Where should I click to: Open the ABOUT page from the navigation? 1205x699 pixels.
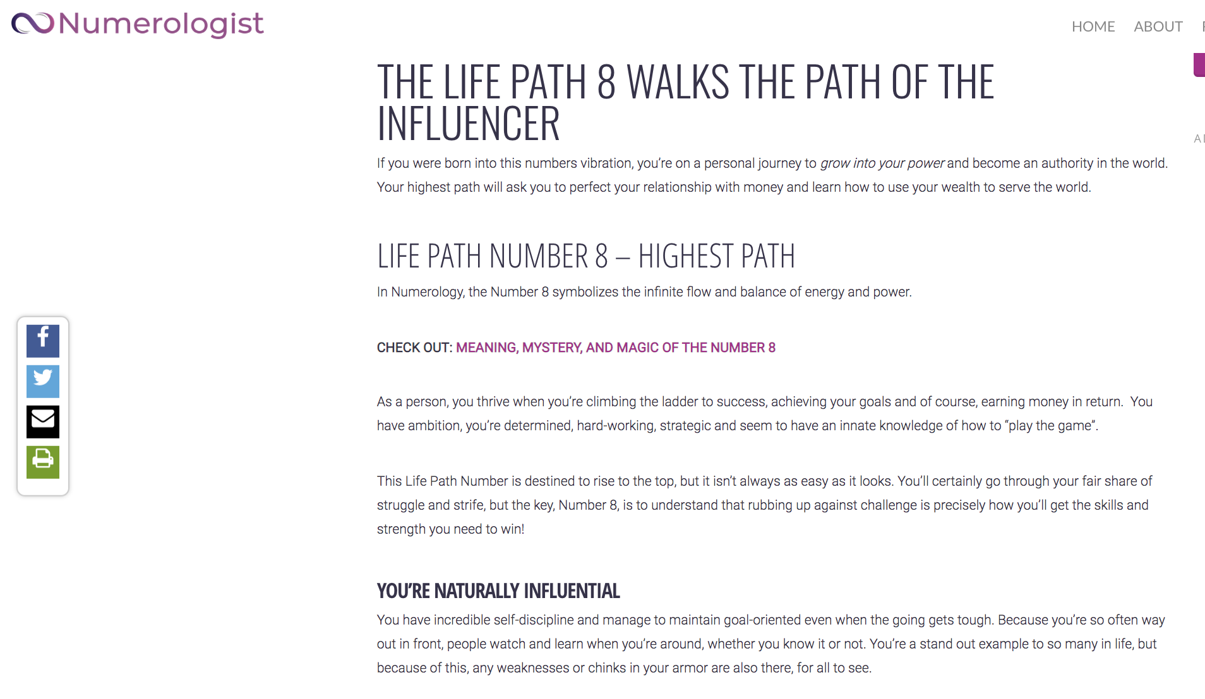(x=1158, y=26)
